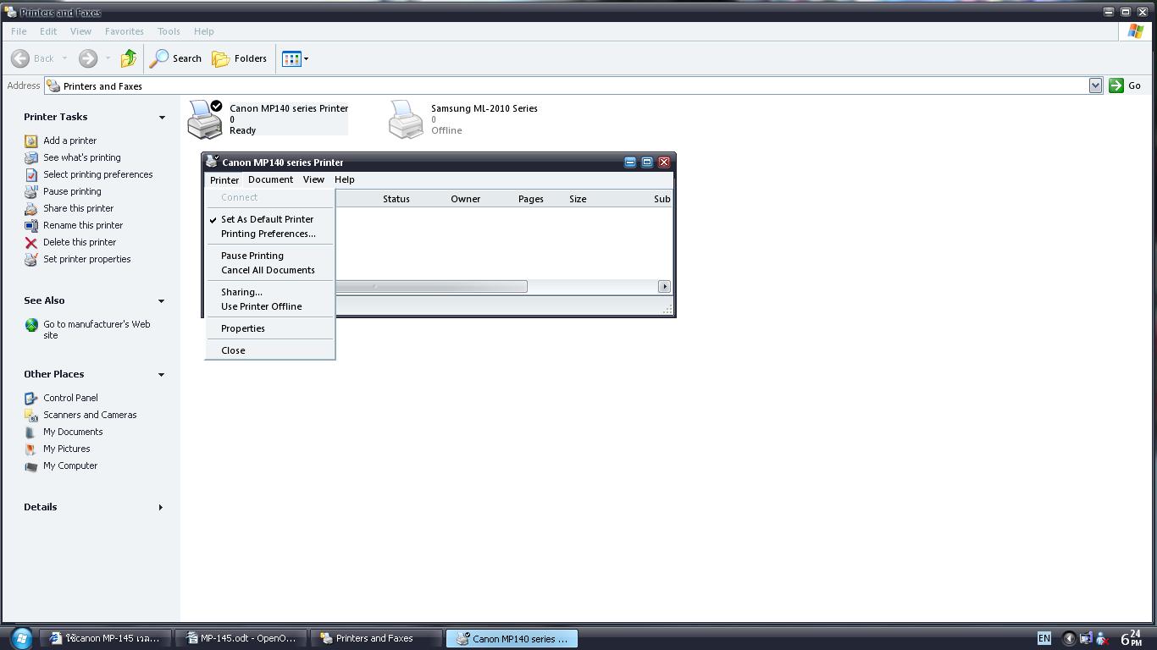Open the Edit menu in Printers and Faxes
Image resolution: width=1157 pixels, height=650 pixels.
click(48, 31)
